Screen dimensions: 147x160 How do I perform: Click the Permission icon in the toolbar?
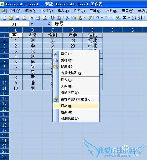24,18
